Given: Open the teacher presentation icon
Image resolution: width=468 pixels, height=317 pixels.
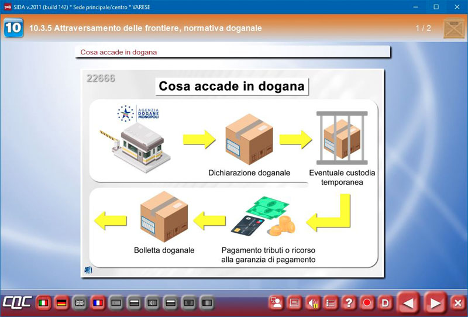Looking at the screenshot, I should [276, 303].
